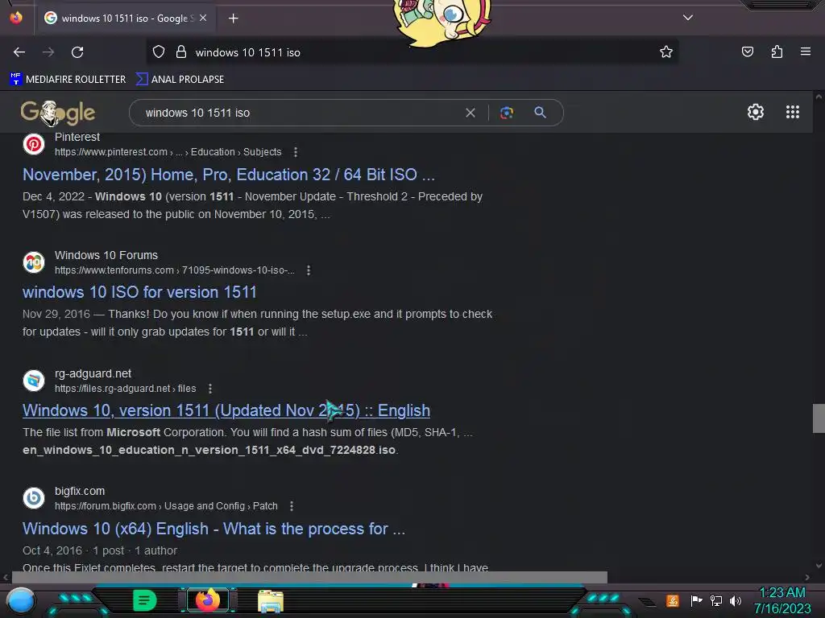Open Google quick settings gear
This screenshot has height=618, width=825.
point(756,112)
